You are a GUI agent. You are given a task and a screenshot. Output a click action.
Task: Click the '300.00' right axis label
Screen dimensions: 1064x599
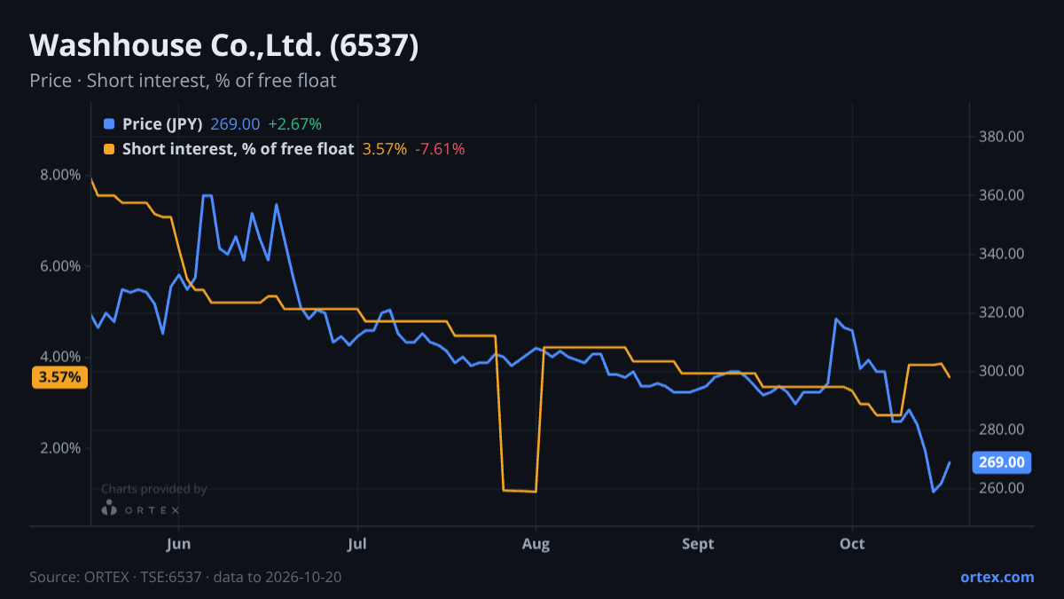coord(1002,371)
